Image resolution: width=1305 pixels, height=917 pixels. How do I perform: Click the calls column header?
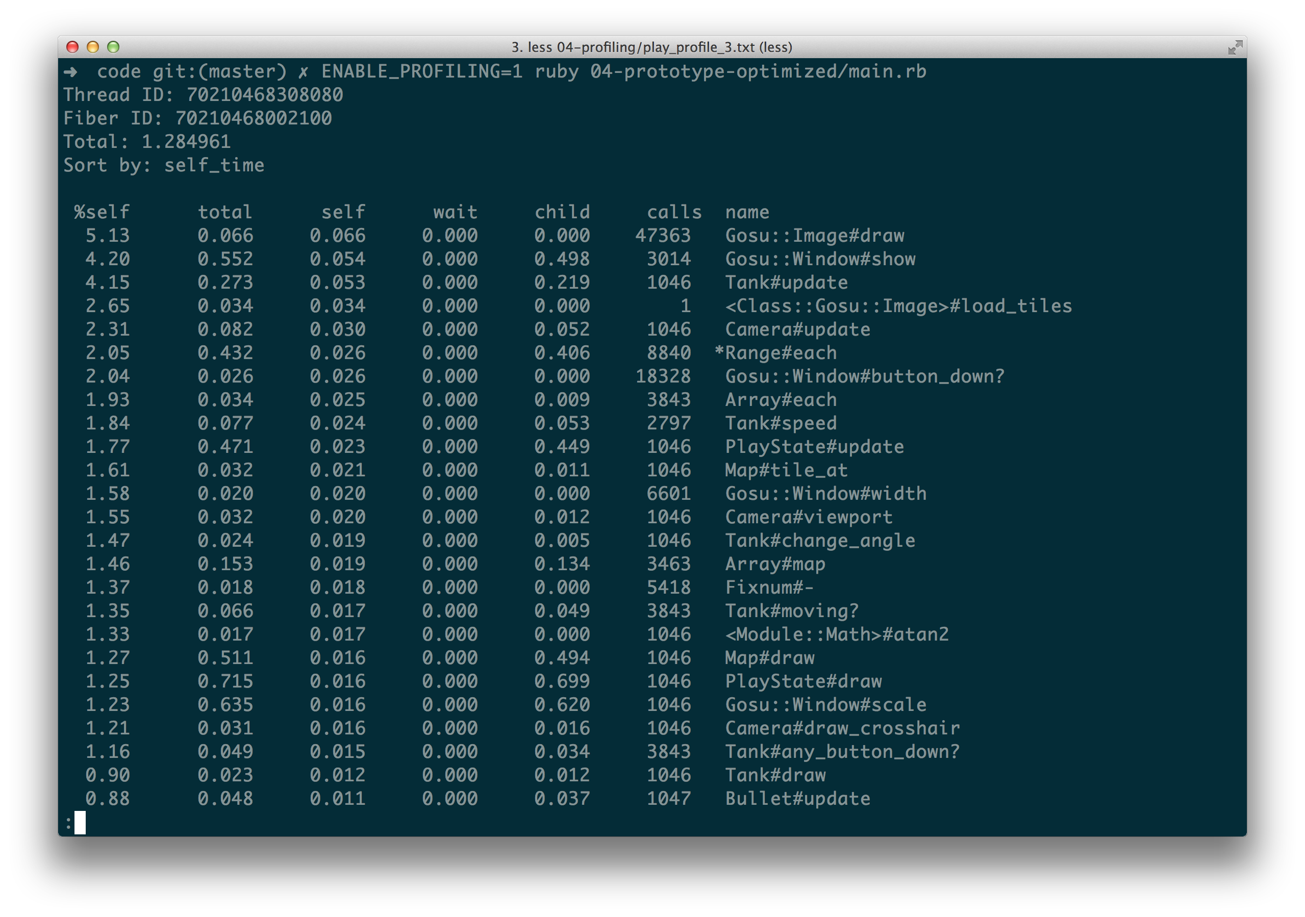(x=673, y=212)
